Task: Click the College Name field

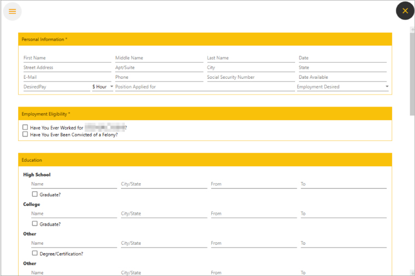Action: click(74, 214)
